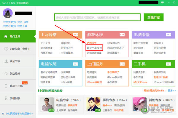Choose 超值以旧换新 item
The width and height of the screenshot is (178, 118).
pyautogui.click(x=161, y=77)
